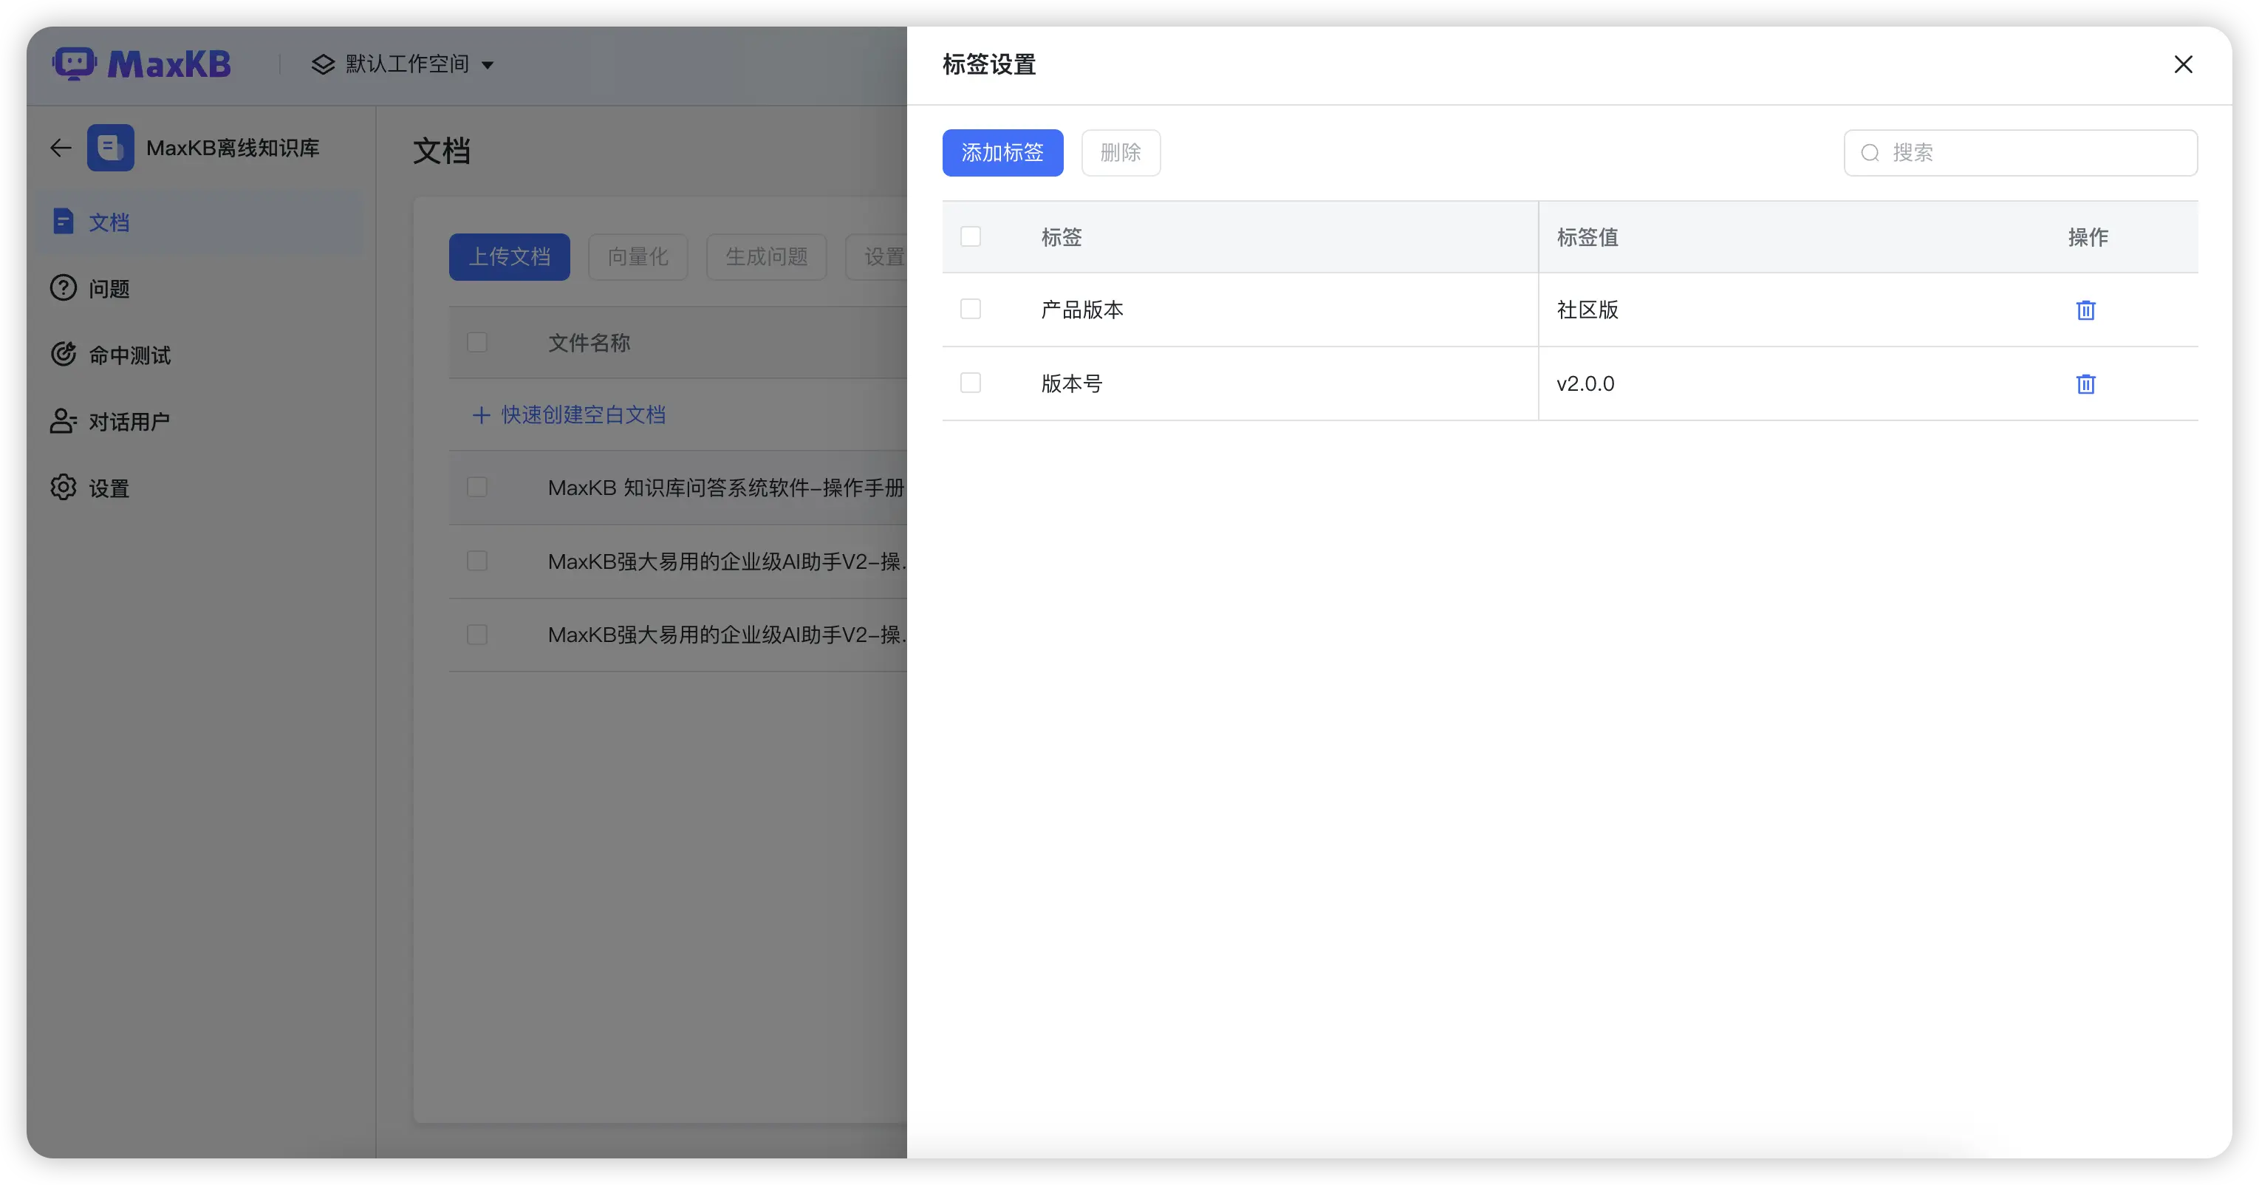Viewport: 2259px width, 1185px height.
Task: Click the MaxKB离线知识库 knowledge base icon
Action: point(111,147)
